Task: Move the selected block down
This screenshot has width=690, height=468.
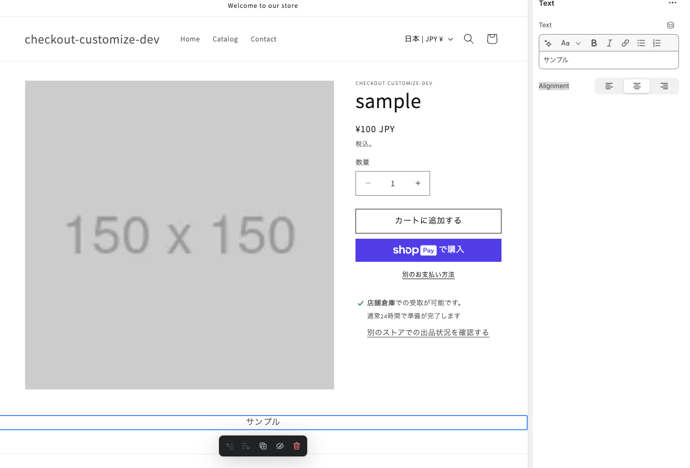Action: (246, 446)
